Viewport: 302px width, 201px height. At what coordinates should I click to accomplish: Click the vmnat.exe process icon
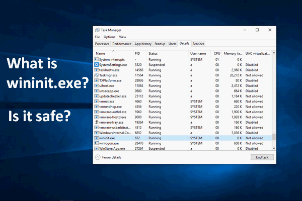96,102
